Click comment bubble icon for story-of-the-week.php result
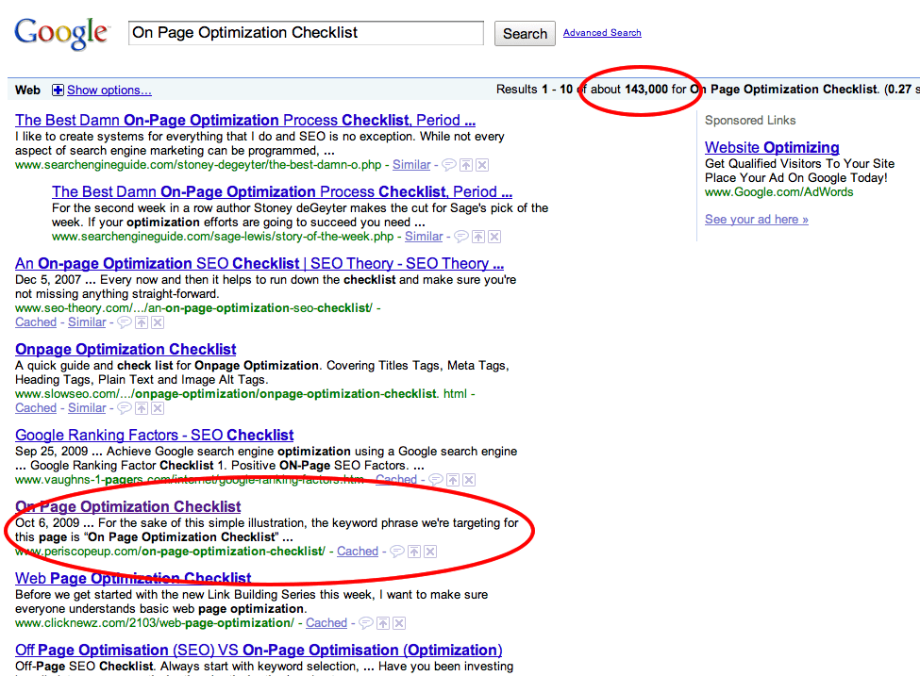Image resolution: width=920 pixels, height=676 pixels. 461,237
